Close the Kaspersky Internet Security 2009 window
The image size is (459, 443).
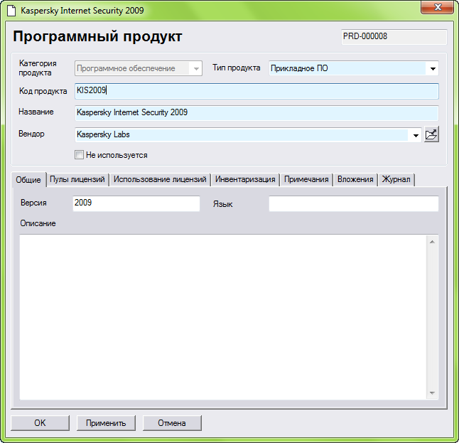point(438,7)
